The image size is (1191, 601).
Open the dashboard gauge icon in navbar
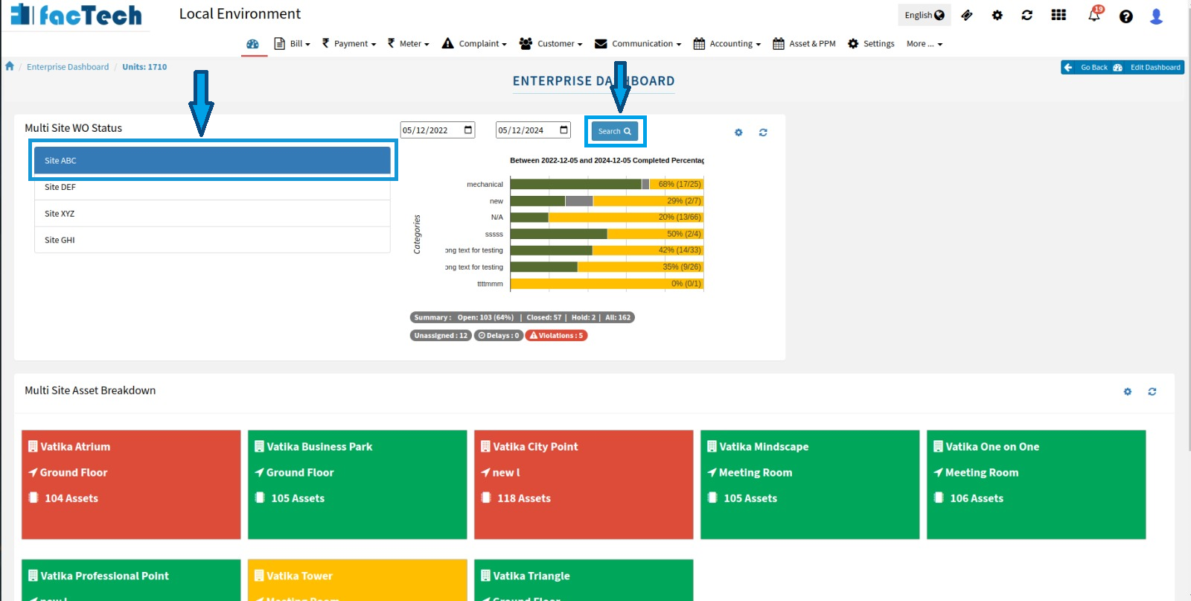click(x=253, y=44)
